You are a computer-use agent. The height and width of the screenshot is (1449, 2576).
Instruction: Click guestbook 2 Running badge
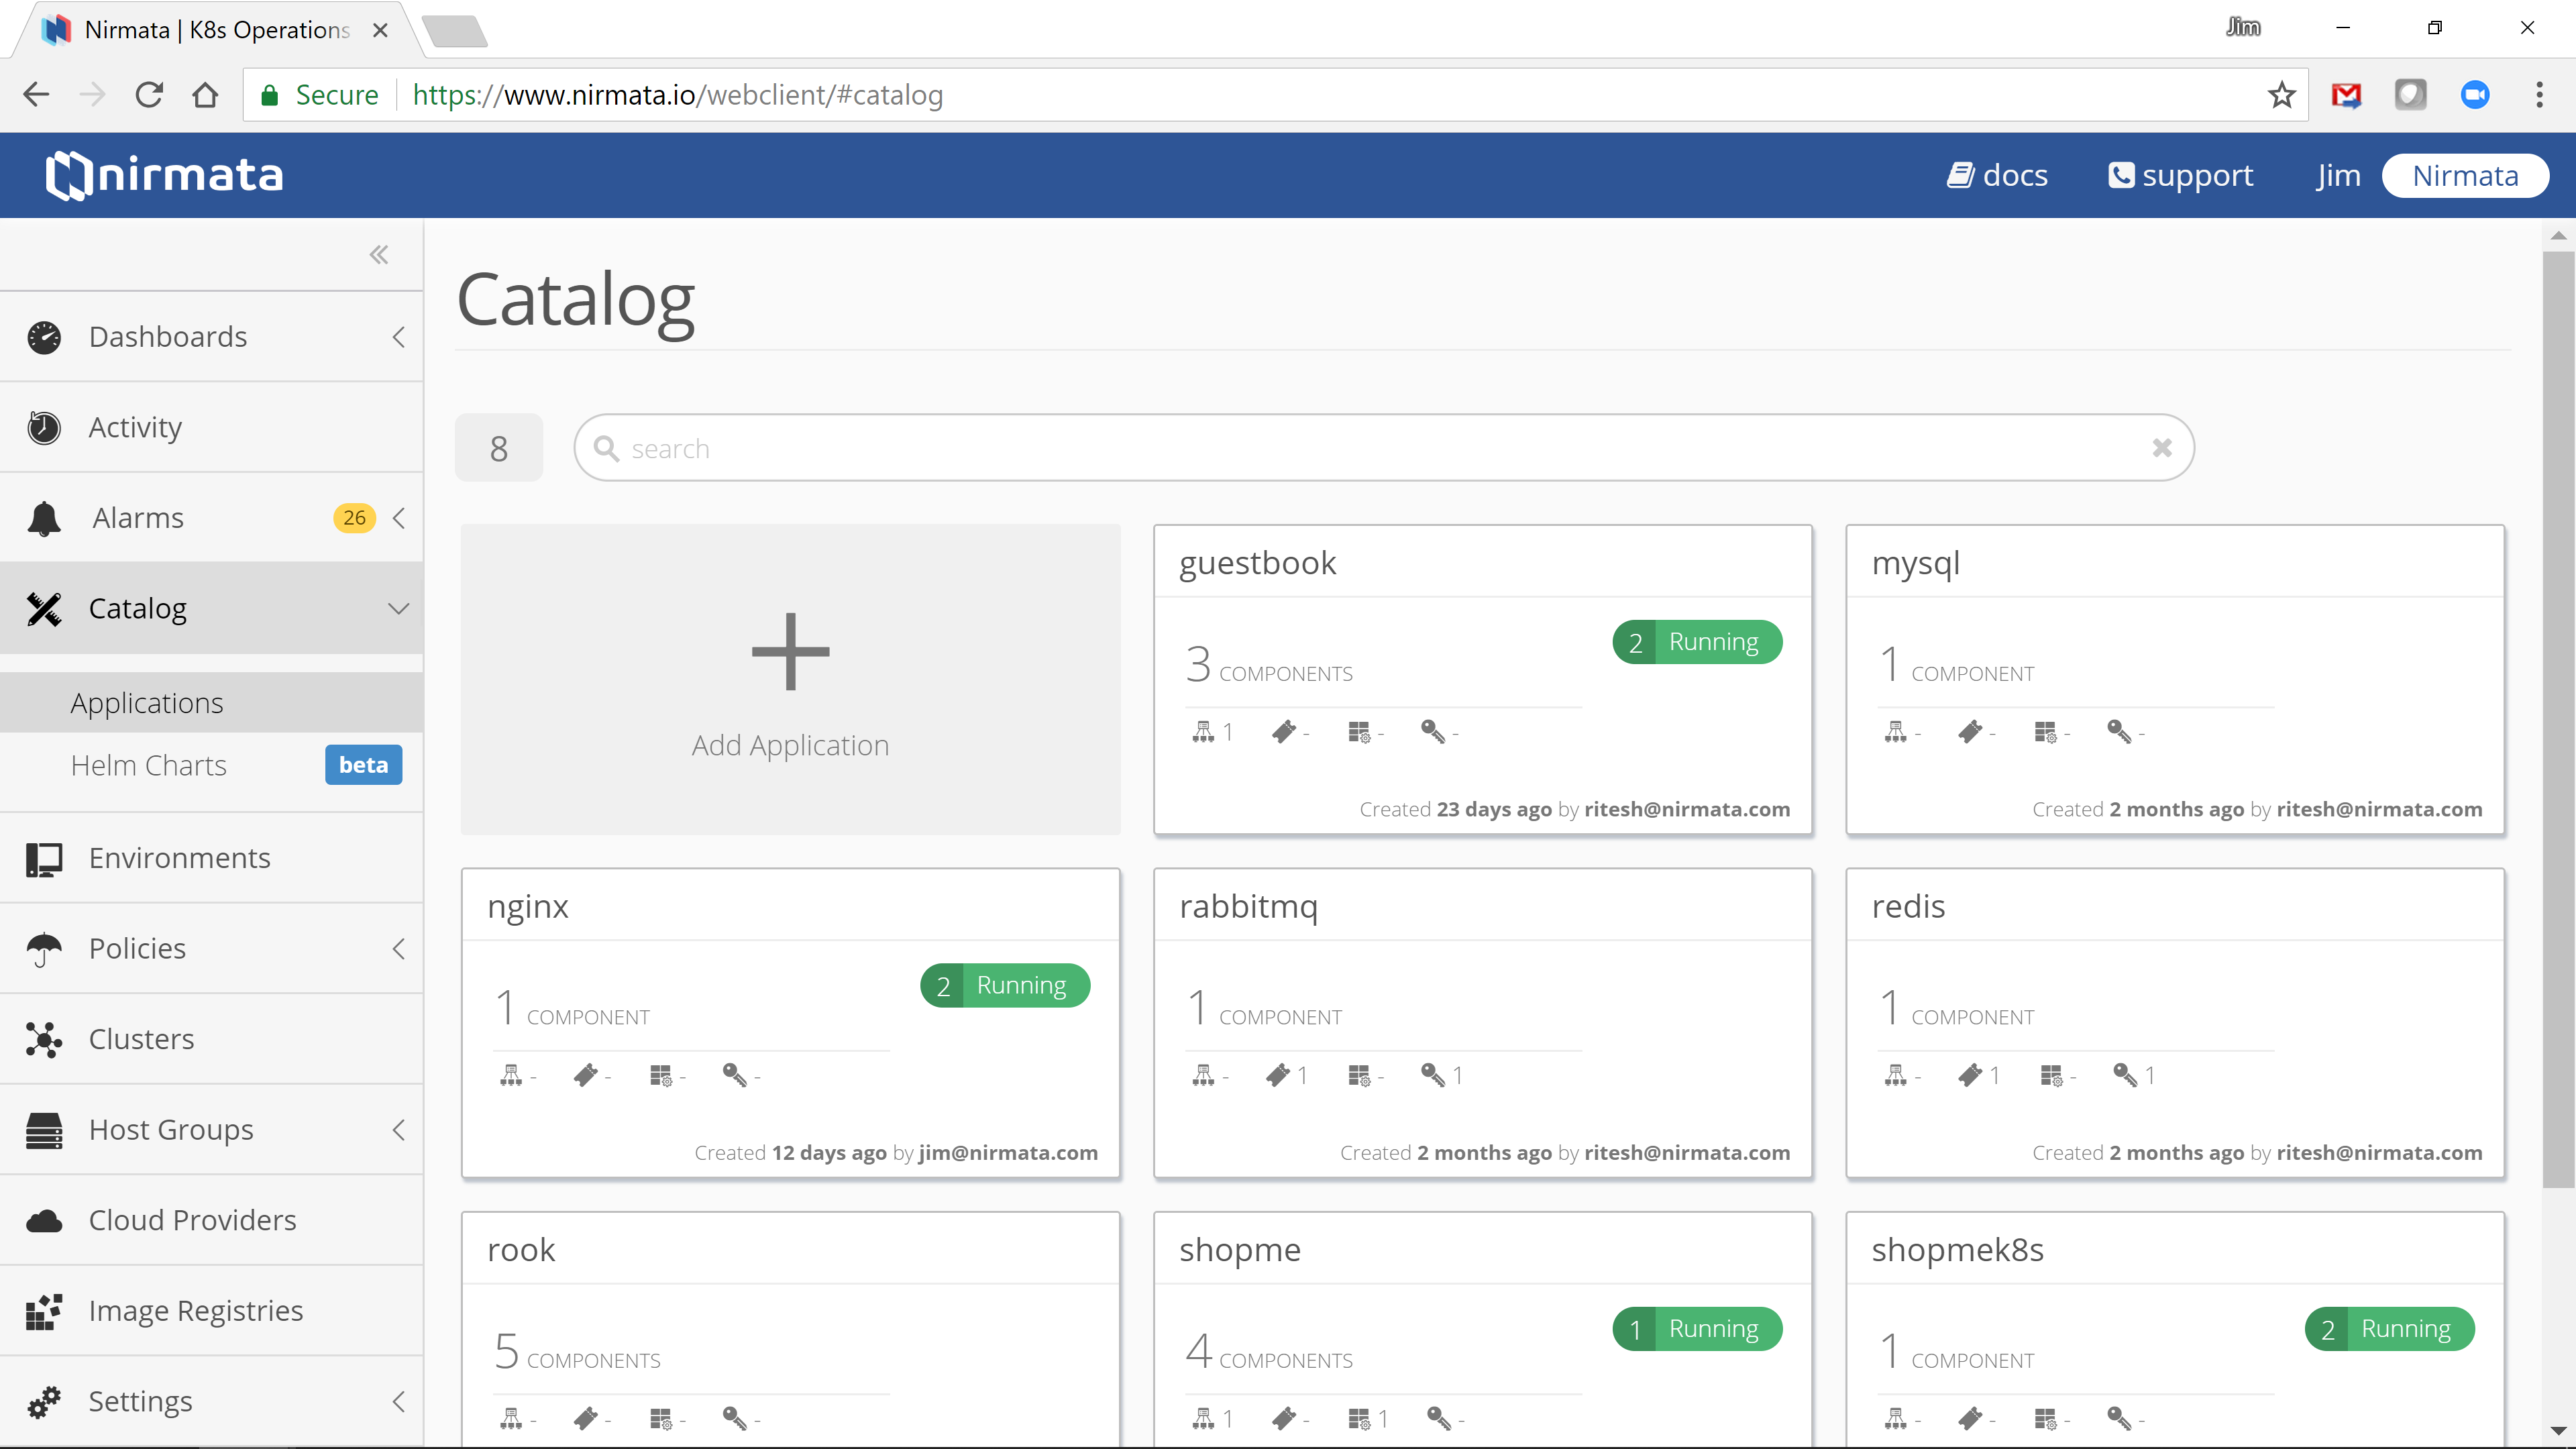pyautogui.click(x=1697, y=642)
